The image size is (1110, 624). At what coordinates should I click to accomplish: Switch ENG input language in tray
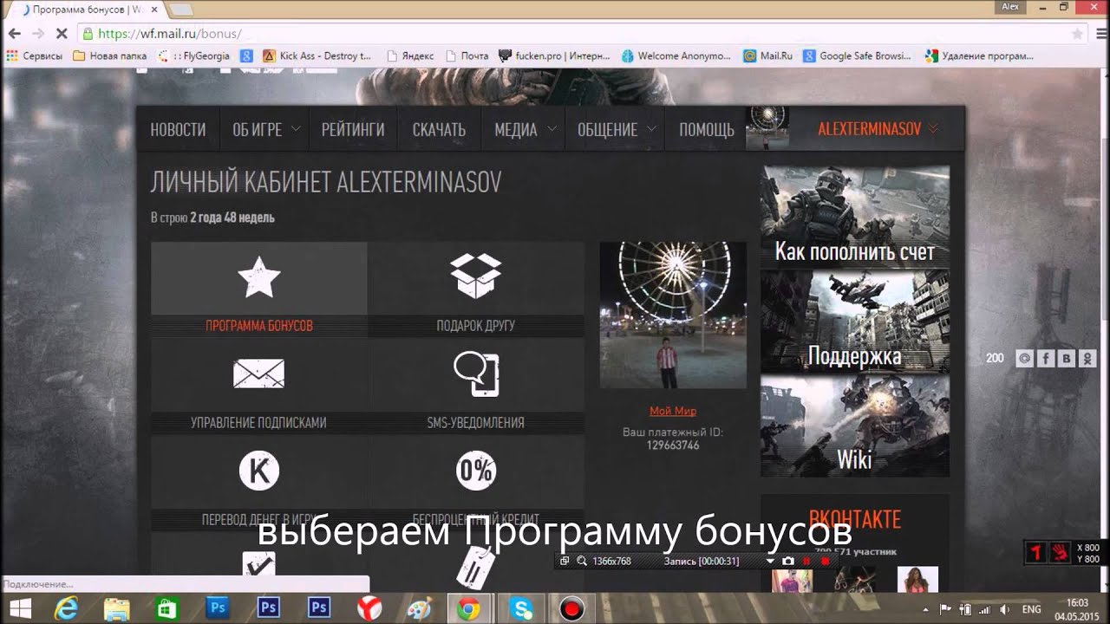click(1031, 609)
